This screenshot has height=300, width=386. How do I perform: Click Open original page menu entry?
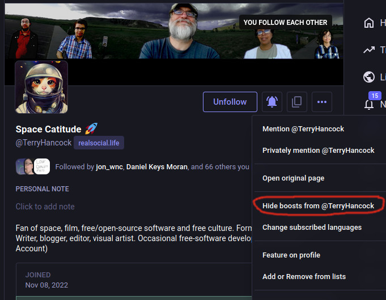[293, 178]
